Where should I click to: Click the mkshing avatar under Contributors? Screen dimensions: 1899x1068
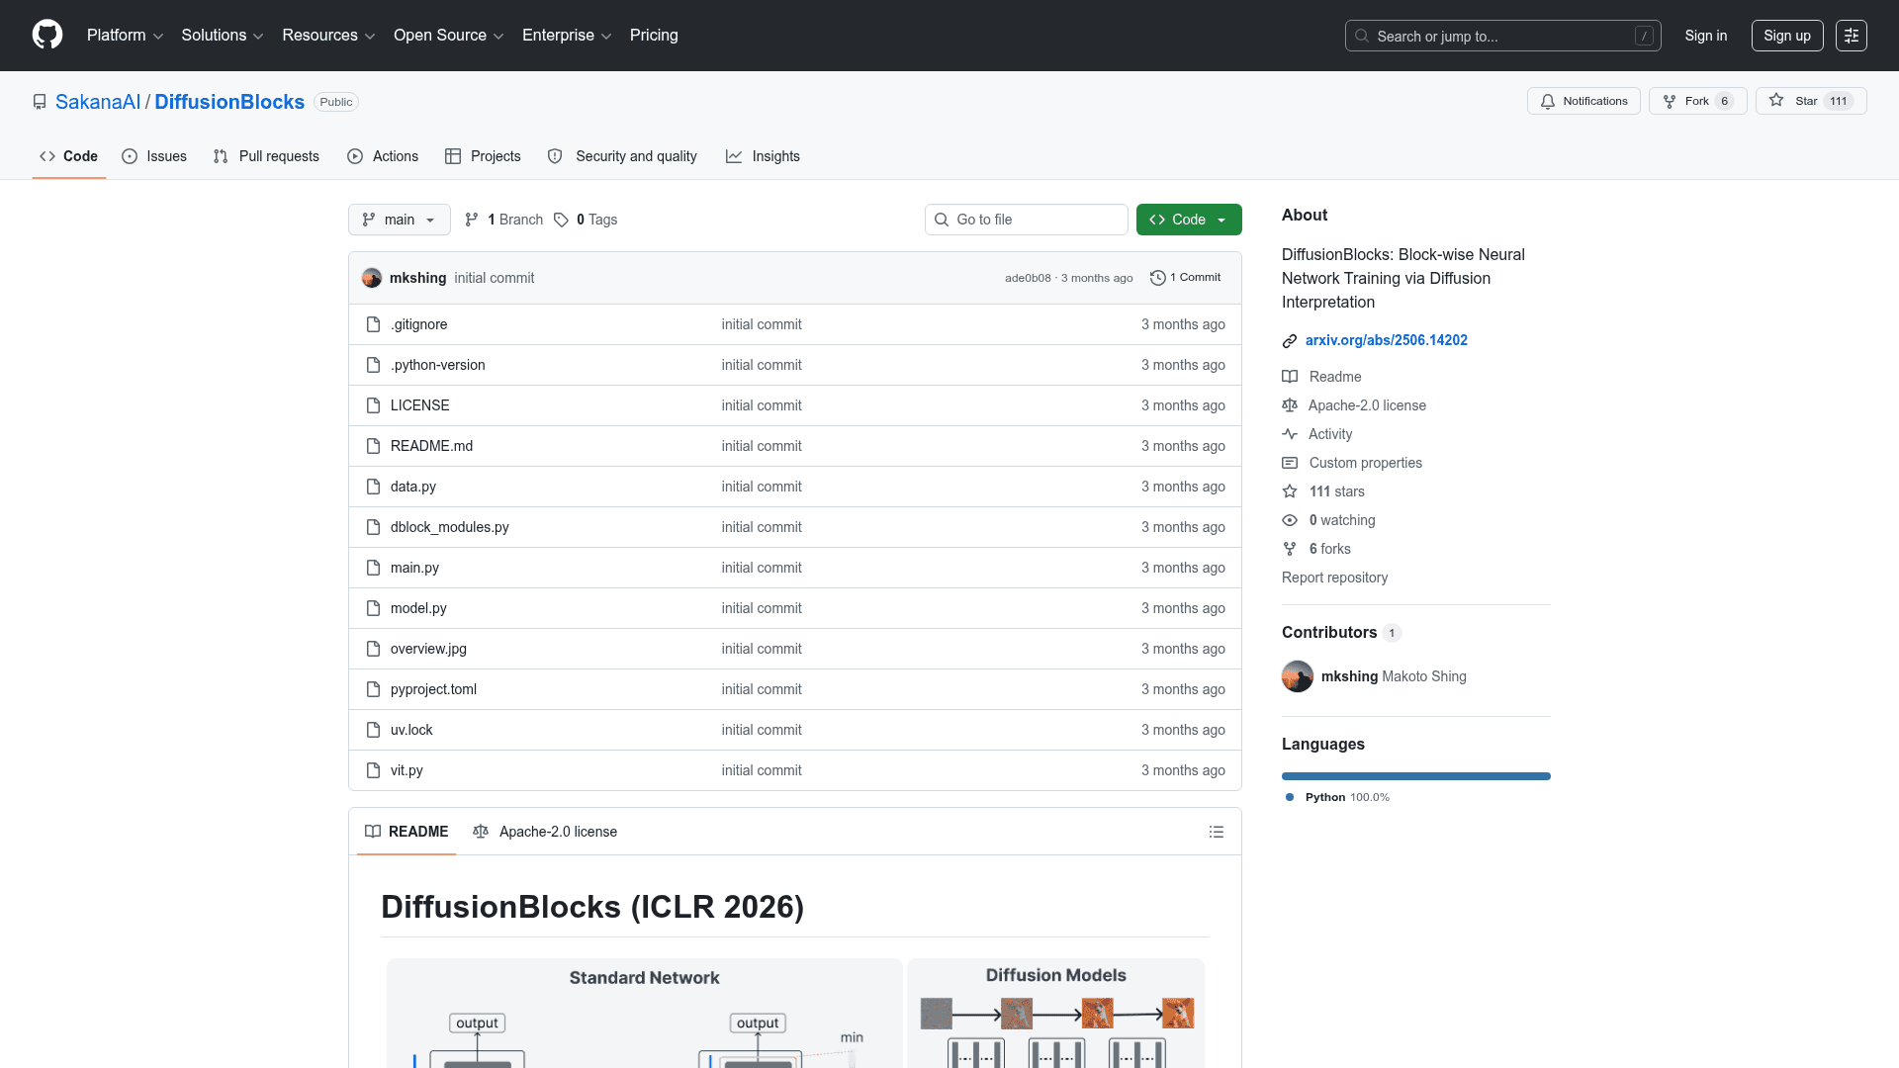(x=1298, y=676)
